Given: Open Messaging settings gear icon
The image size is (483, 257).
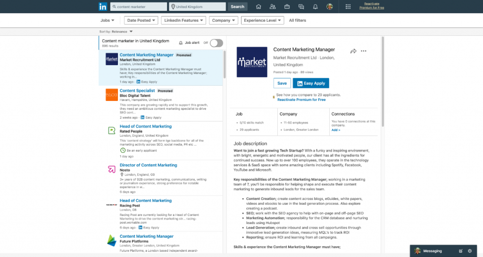Looking at the screenshot, I should click(x=469, y=251).
